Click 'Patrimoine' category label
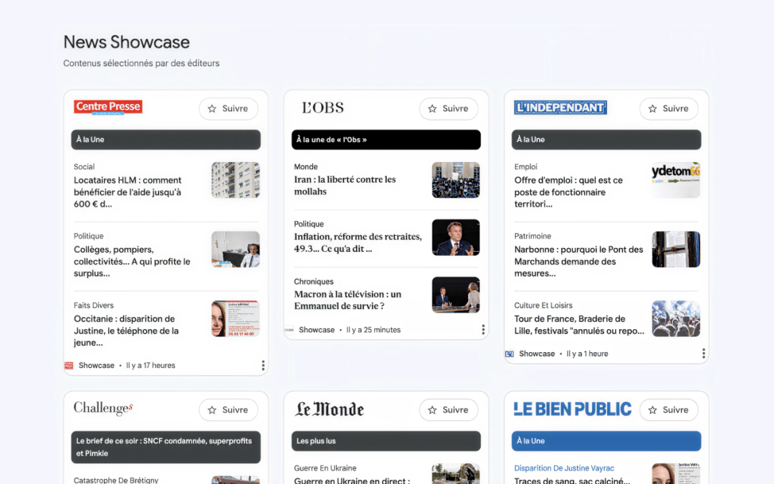 point(532,236)
